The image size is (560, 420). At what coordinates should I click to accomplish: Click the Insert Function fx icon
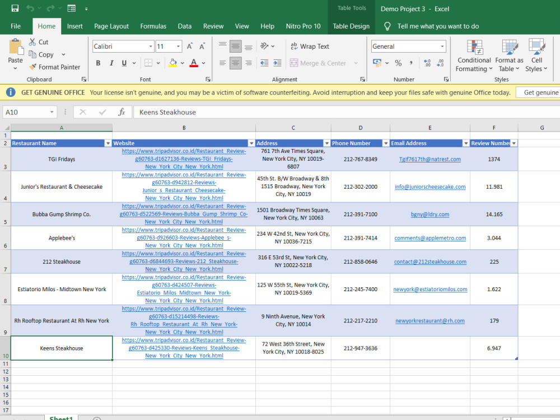click(122, 112)
